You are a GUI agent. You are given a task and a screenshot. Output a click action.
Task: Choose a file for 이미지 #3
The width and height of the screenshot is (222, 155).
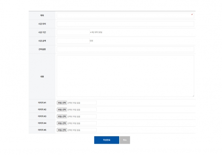[62, 116]
